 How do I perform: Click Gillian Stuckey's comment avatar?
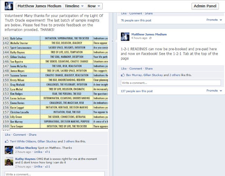pyautogui.click(x=9, y=150)
